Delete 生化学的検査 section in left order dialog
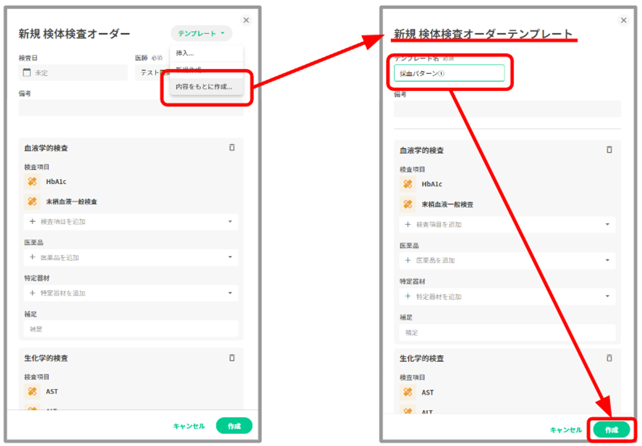 (232, 357)
